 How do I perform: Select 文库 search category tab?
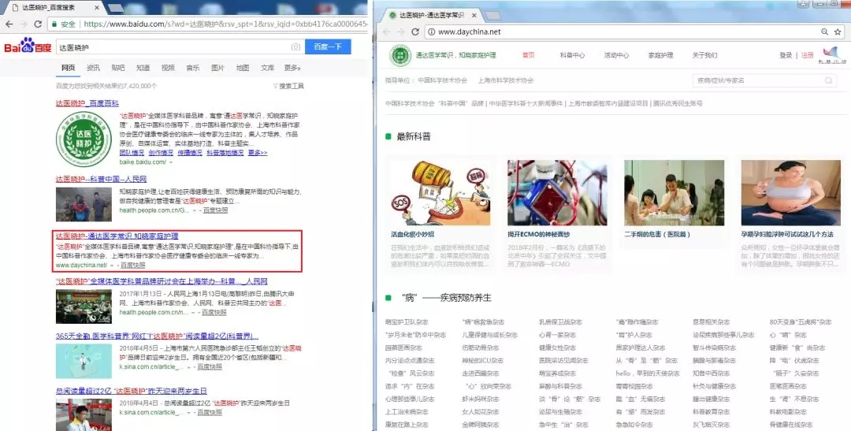[x=268, y=68]
